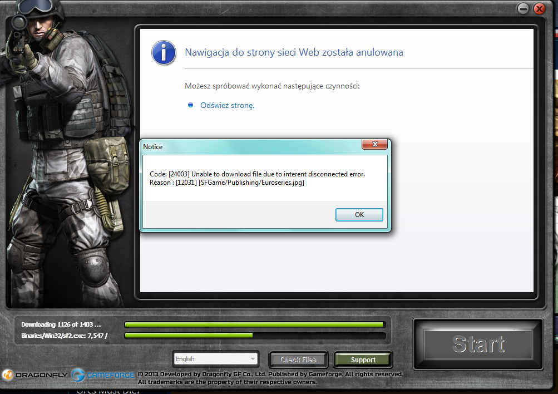Click the Gameforge logo
The image size is (558, 394).
pos(103,375)
